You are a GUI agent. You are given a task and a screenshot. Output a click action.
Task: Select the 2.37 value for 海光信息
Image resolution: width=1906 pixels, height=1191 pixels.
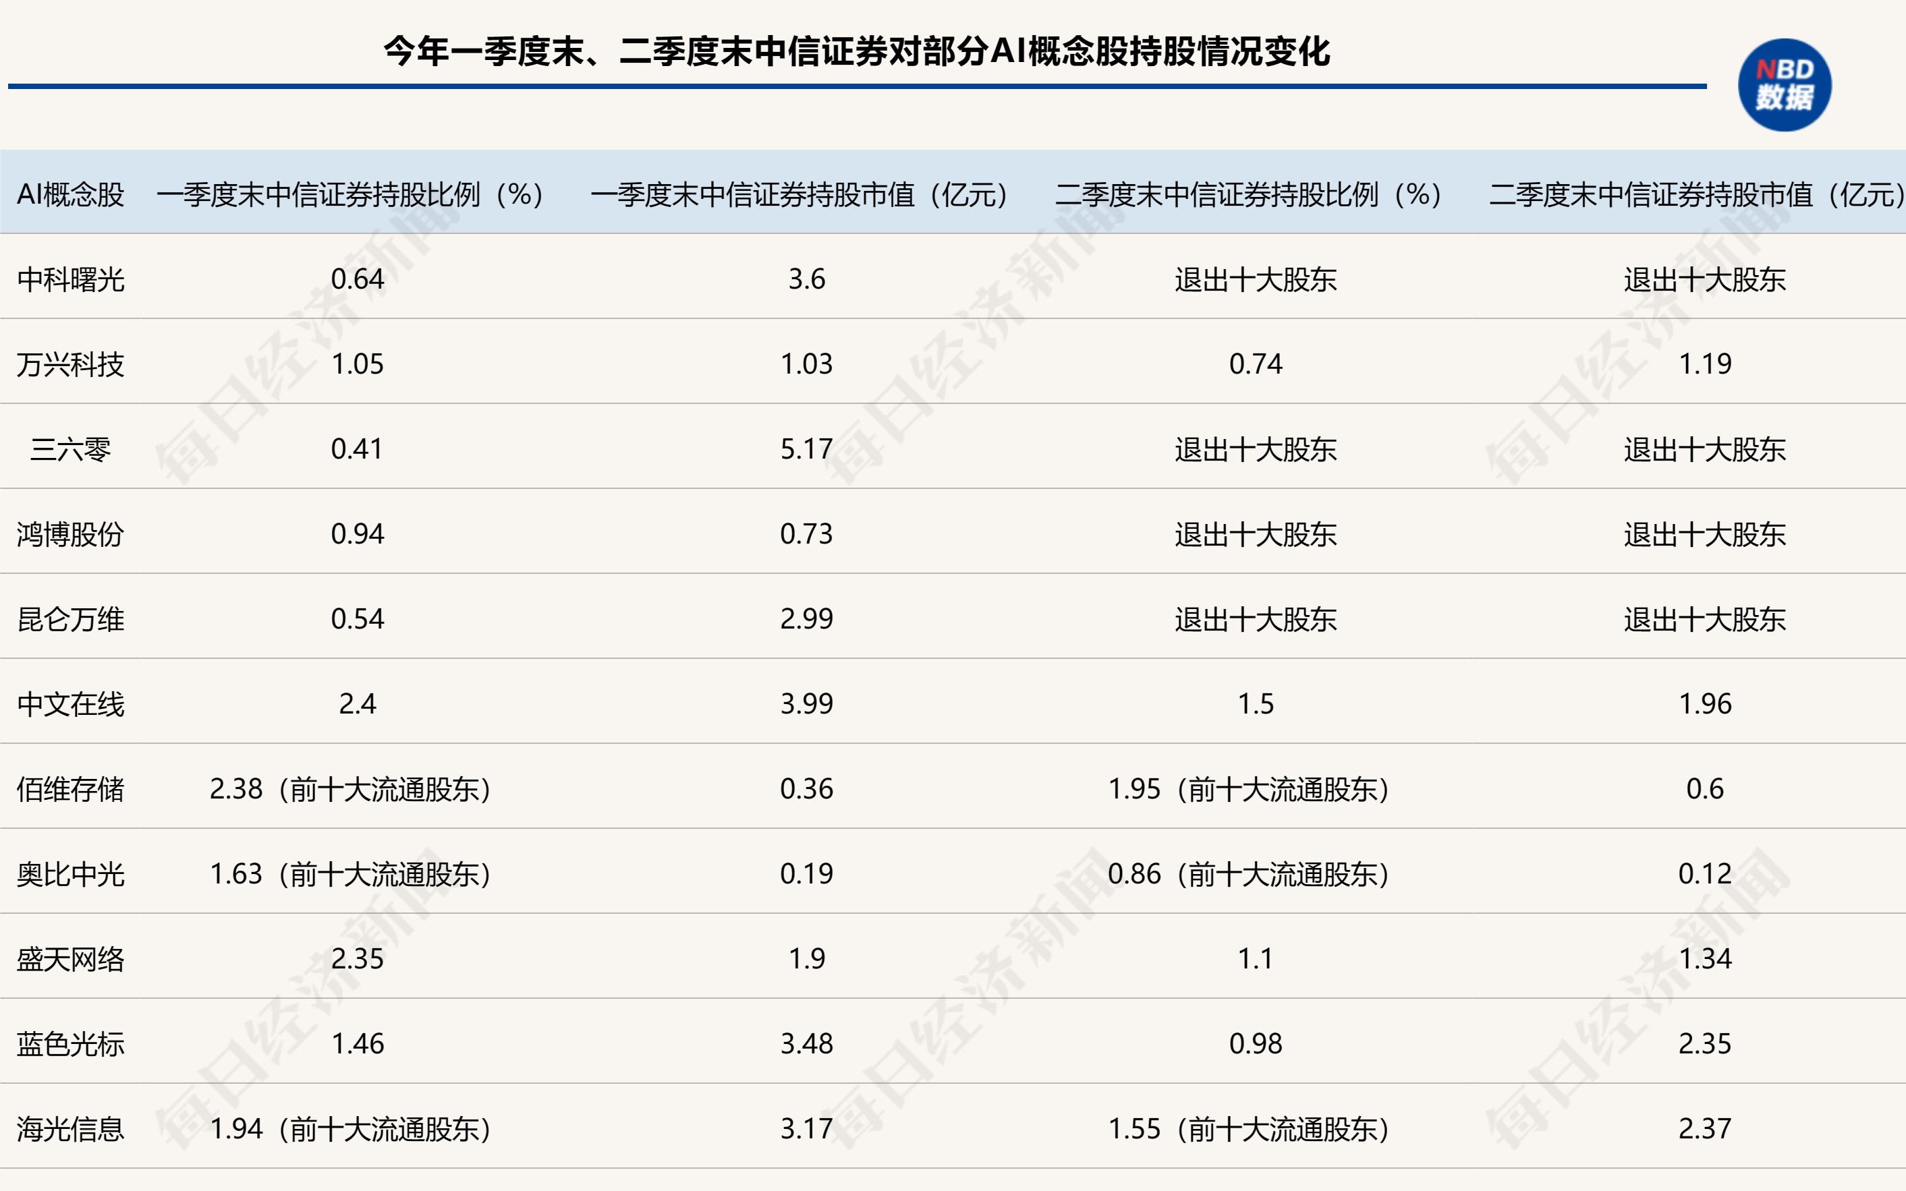click(x=1705, y=1130)
